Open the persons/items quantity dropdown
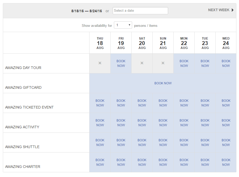Viewport: 239px width, 177px height. 123,25
